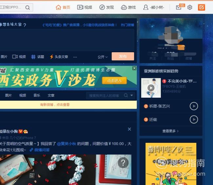The image size is (213, 185).
Task: Filter feed by 图片 tab
Action: point(8,95)
